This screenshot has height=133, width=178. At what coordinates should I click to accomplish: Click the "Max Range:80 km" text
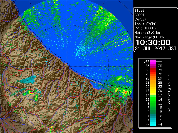[149, 37]
